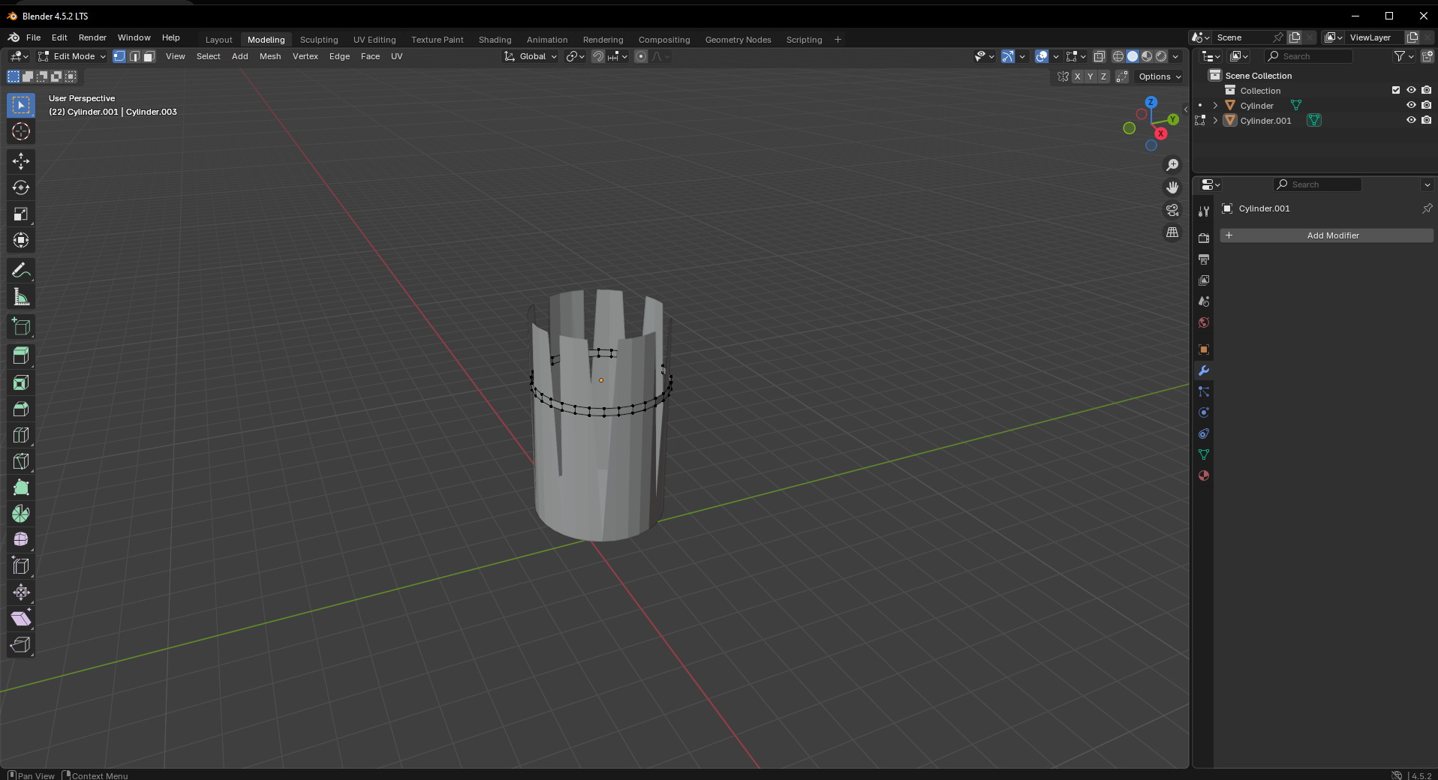Hide Cylinder.001 in viewport via eye icon
Viewport: 1438px width, 780px height.
[x=1411, y=120]
